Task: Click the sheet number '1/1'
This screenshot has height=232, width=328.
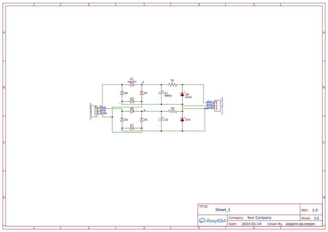Action: 316,218
